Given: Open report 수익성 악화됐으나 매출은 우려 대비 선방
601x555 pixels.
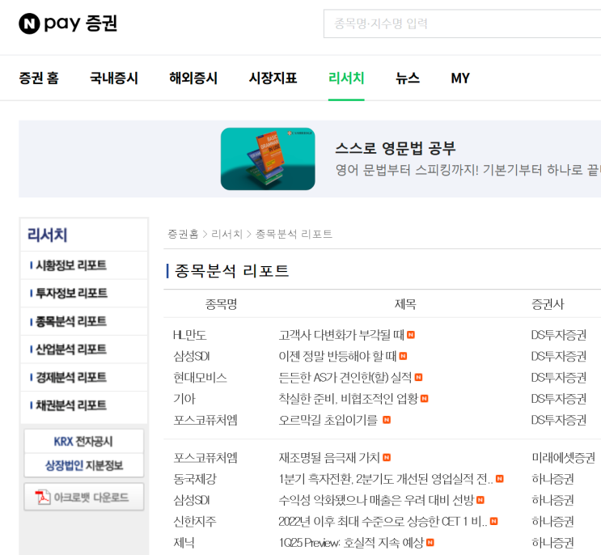Looking at the screenshot, I should 376,500.
